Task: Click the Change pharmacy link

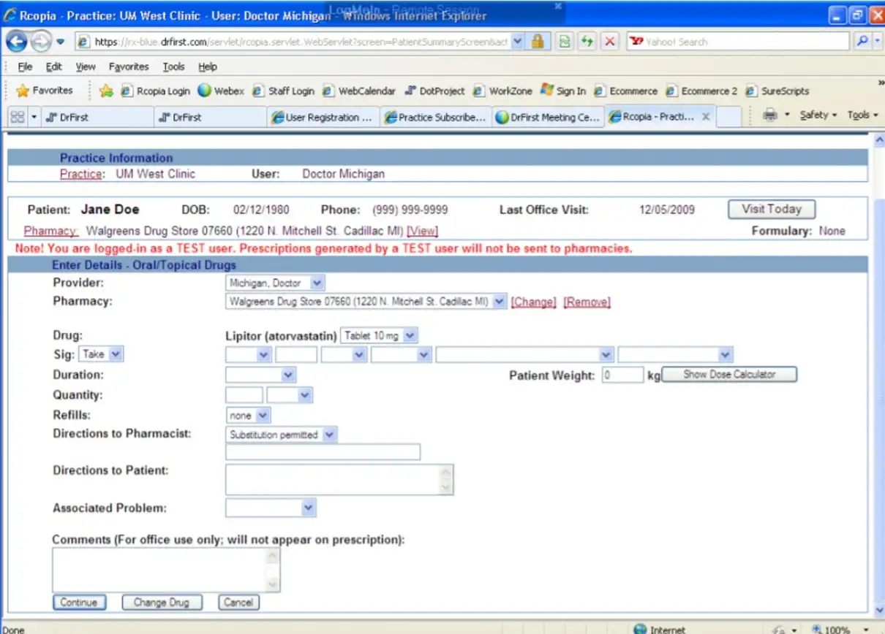Action: point(533,301)
